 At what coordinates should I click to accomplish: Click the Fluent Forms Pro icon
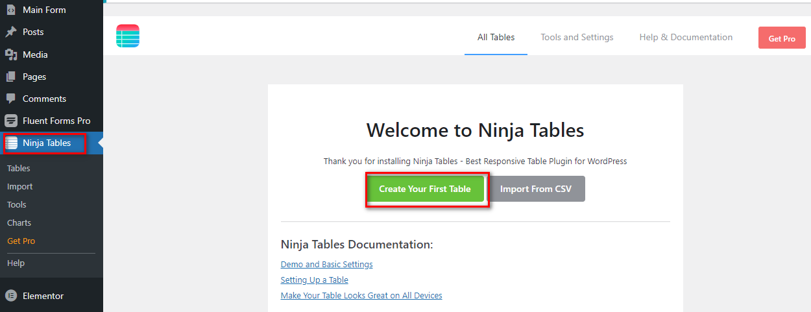[11, 121]
